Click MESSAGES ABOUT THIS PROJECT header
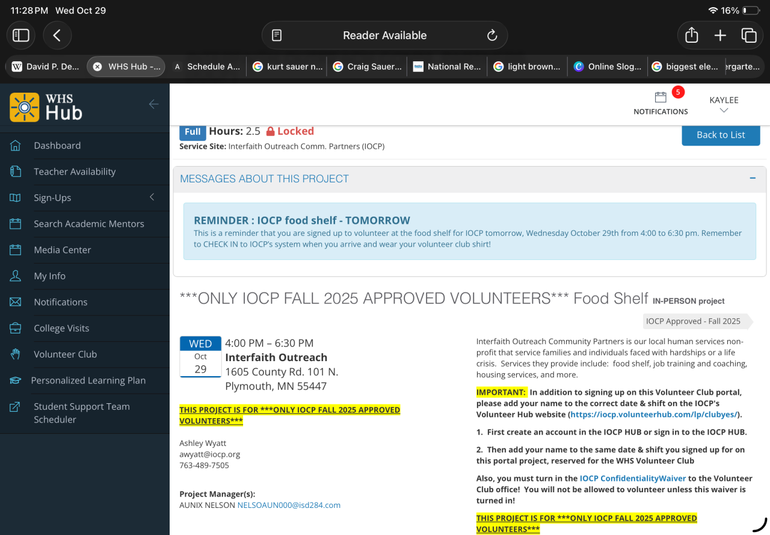 [264, 179]
